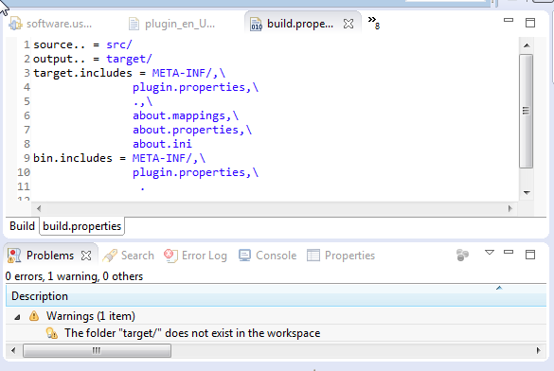Show hidden editors via chevron list

click(373, 23)
